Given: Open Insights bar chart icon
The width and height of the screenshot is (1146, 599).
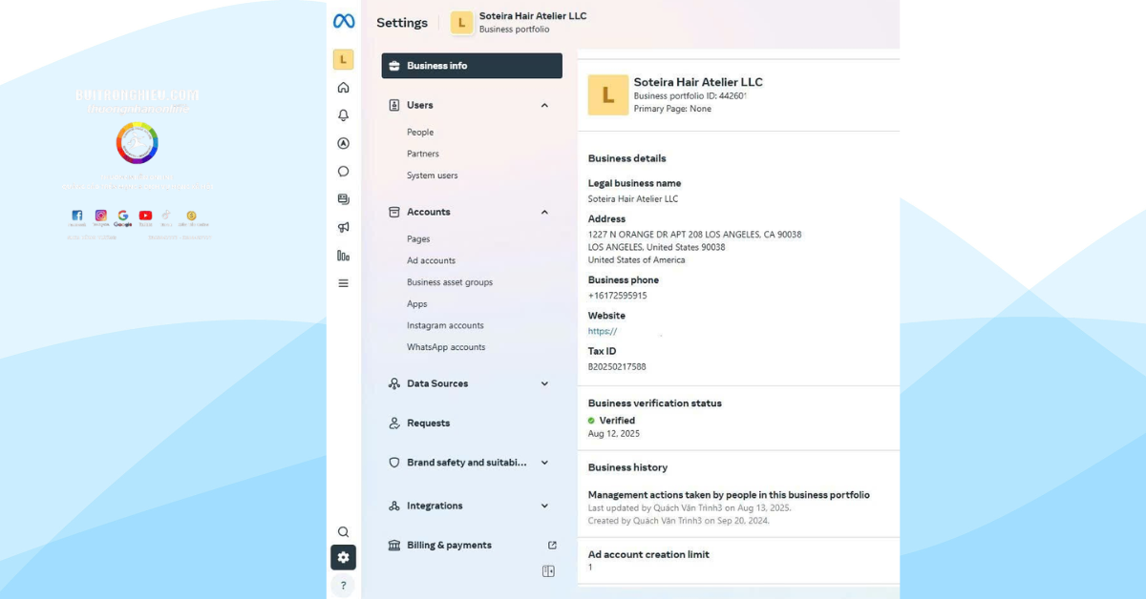Looking at the screenshot, I should [343, 256].
